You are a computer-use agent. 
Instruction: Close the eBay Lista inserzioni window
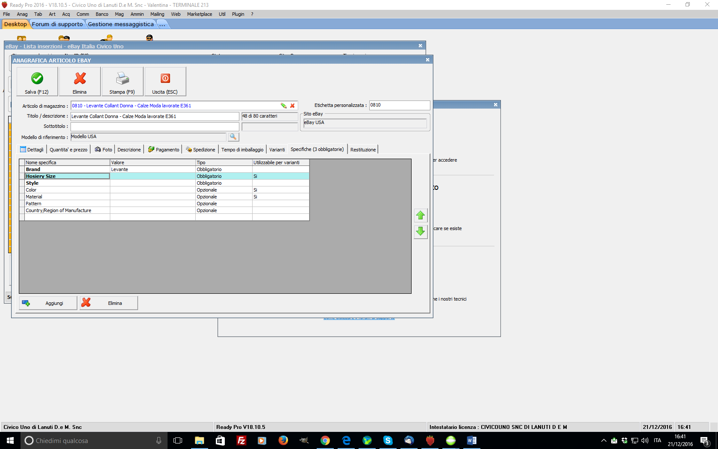(x=420, y=46)
